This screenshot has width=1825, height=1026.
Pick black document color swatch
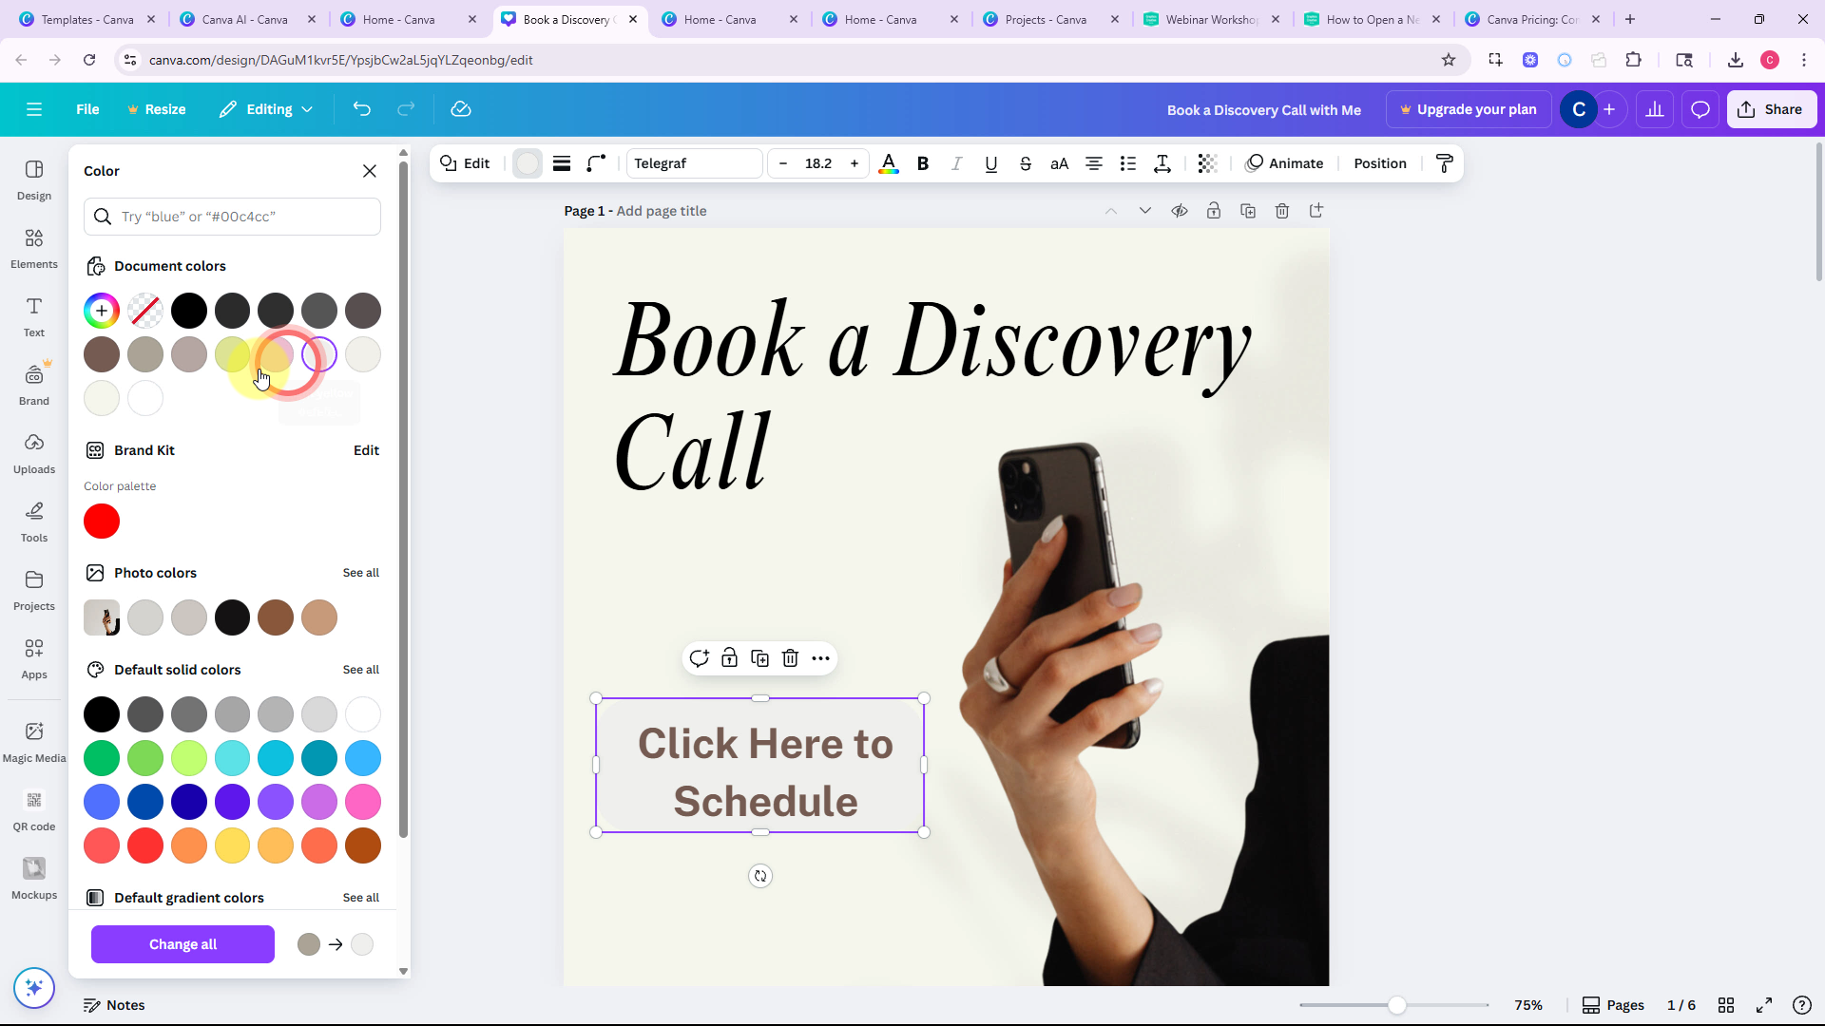pos(189,311)
